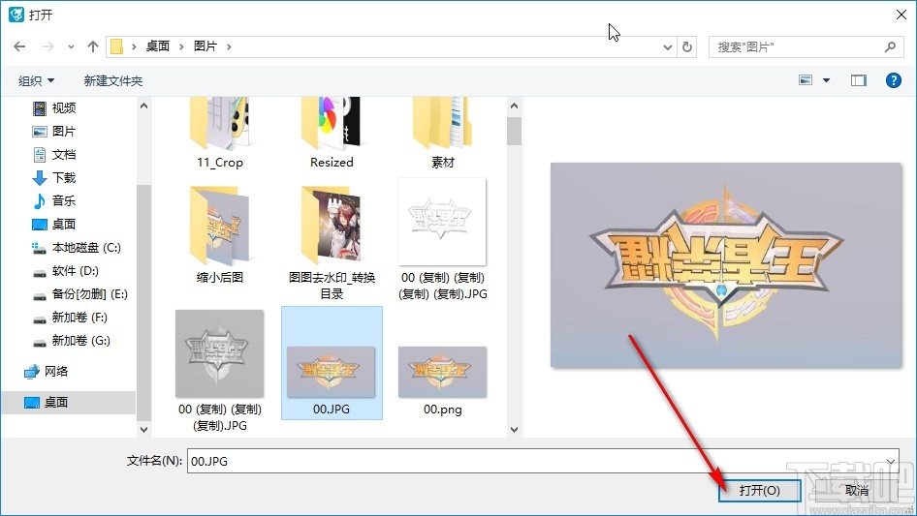The height and width of the screenshot is (516, 917).
Task: Select 桌面 under 音乐 in the sidebar
Action: point(64,224)
